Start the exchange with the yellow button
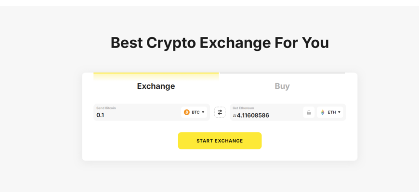The image size is (419, 192). pos(220,141)
